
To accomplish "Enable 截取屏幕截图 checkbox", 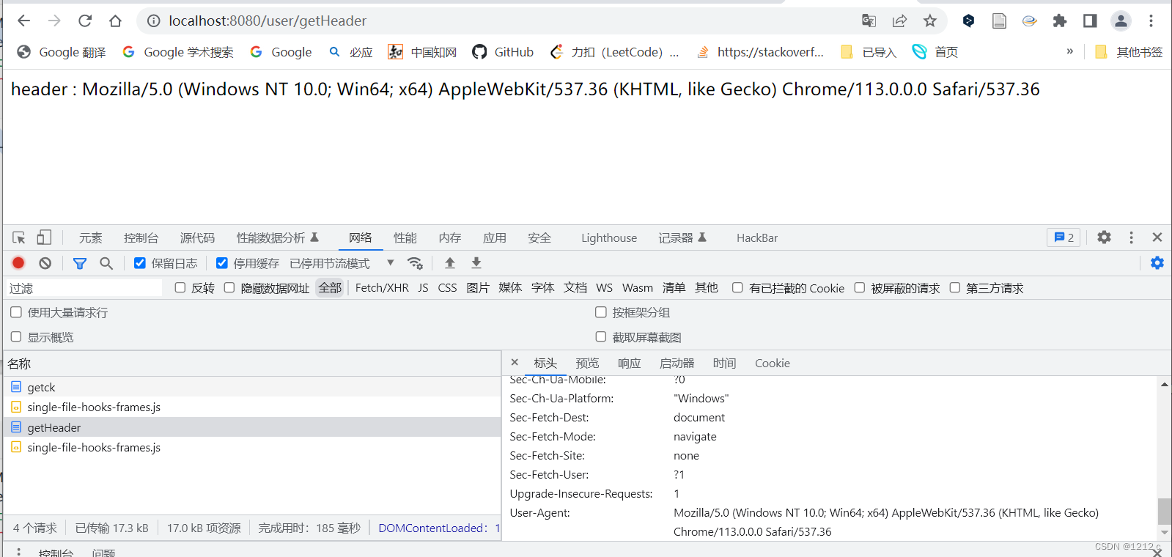I will pos(601,337).
